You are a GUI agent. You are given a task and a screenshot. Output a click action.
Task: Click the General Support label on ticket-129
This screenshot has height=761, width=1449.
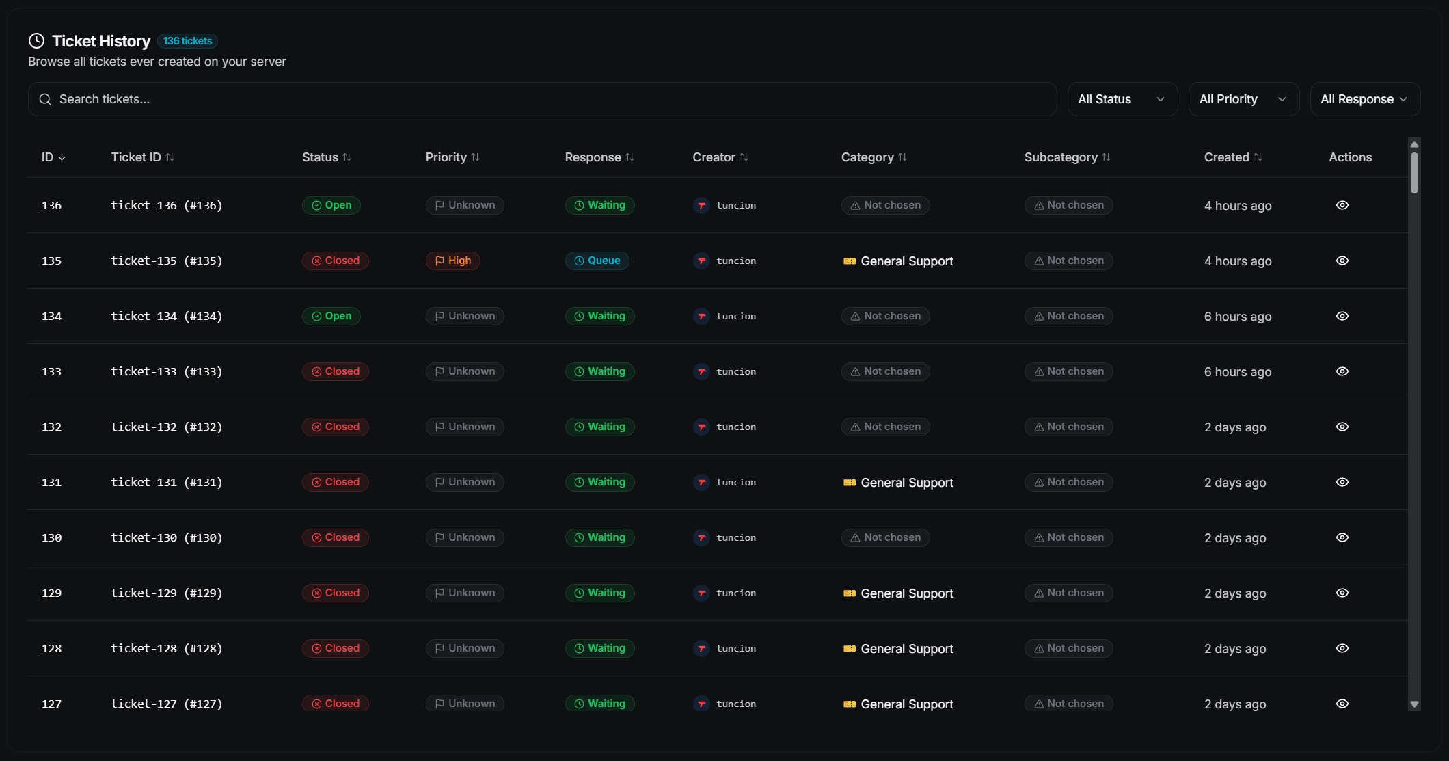point(907,593)
